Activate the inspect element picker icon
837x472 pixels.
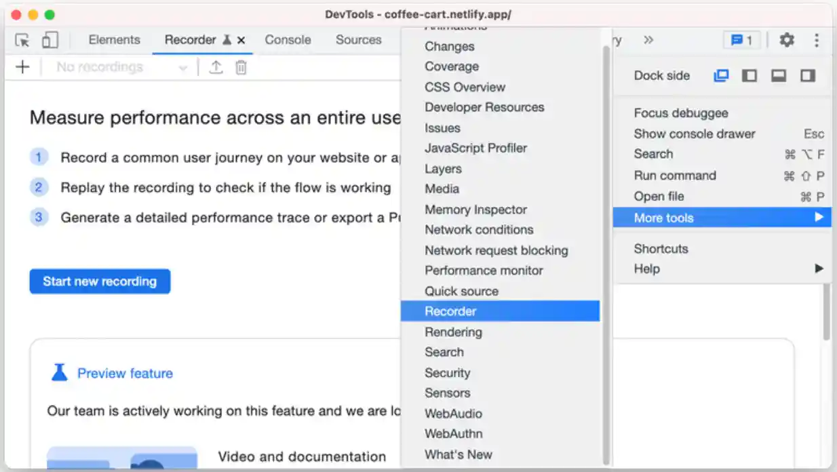22,40
